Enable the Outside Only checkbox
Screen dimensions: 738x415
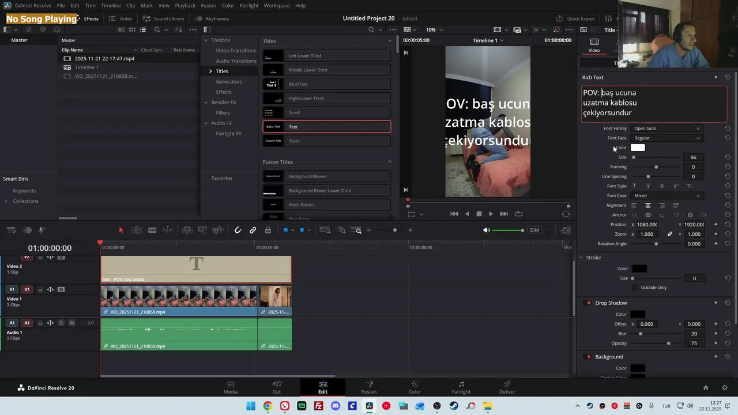(635, 288)
